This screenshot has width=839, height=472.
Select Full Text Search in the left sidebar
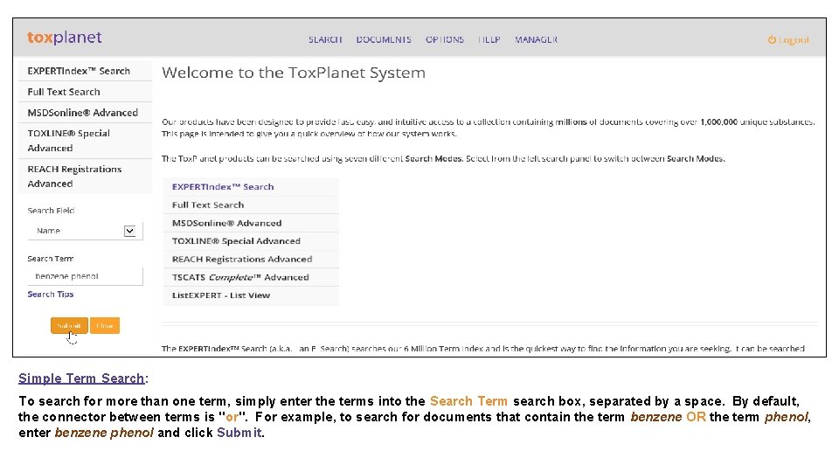pos(85,92)
